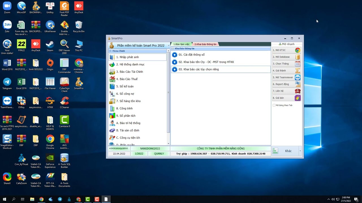Select the Báo Cáo Thuế percent icon

click(112, 79)
